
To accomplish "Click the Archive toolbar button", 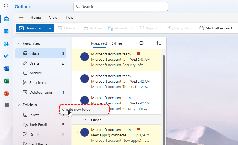I will tap(93, 28).
